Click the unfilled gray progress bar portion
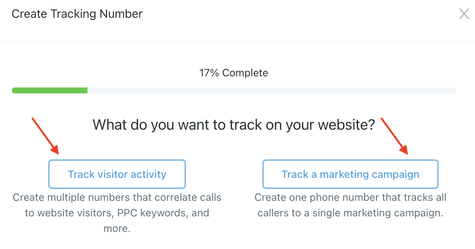The height and width of the screenshot is (249, 475). coord(271,90)
